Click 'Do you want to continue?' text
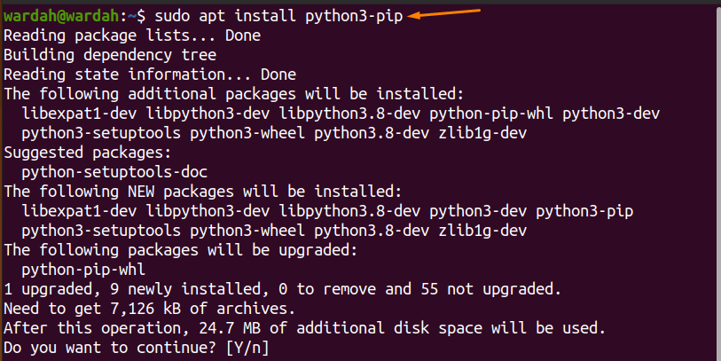This screenshot has width=721, height=361. coord(110,348)
